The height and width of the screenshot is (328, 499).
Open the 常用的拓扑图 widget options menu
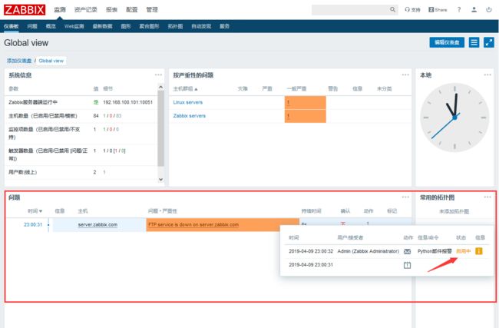[487, 197]
